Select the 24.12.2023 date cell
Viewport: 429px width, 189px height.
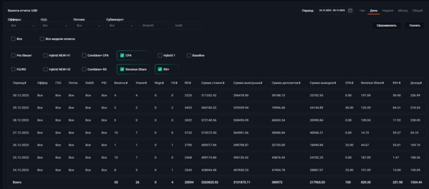[21, 170]
